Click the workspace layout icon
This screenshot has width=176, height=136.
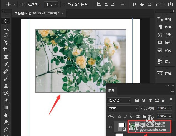(158, 4)
